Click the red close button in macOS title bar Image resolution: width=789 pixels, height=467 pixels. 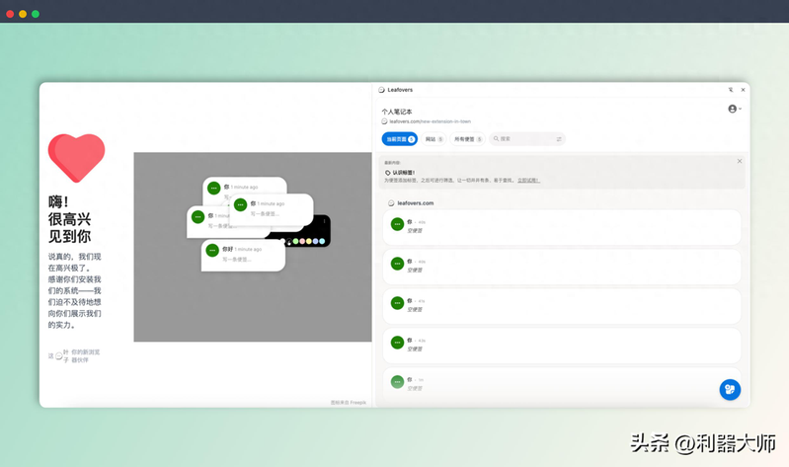coord(10,14)
